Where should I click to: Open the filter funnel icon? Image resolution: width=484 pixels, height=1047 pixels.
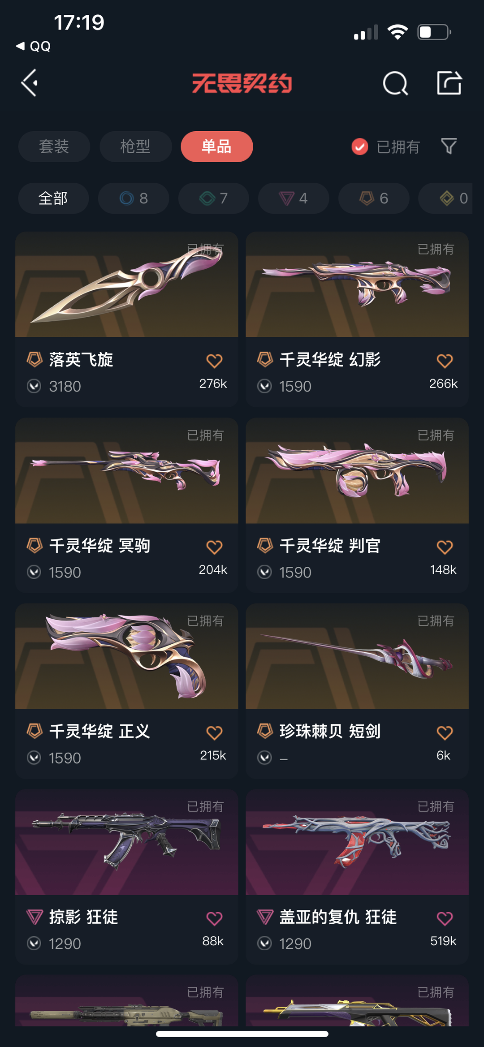pyautogui.click(x=449, y=146)
